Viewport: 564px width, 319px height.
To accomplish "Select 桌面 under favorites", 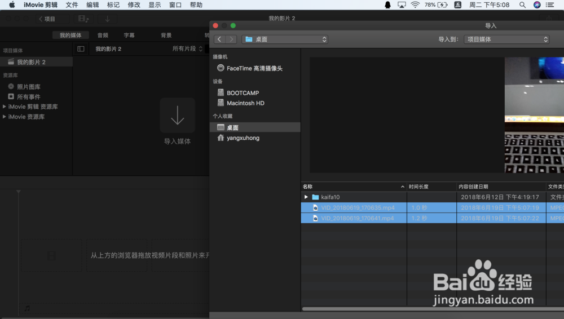I will click(x=255, y=127).
